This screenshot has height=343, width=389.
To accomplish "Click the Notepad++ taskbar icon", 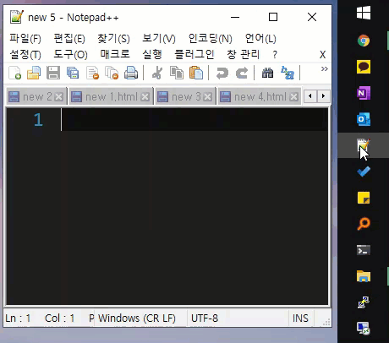I will tap(364, 145).
